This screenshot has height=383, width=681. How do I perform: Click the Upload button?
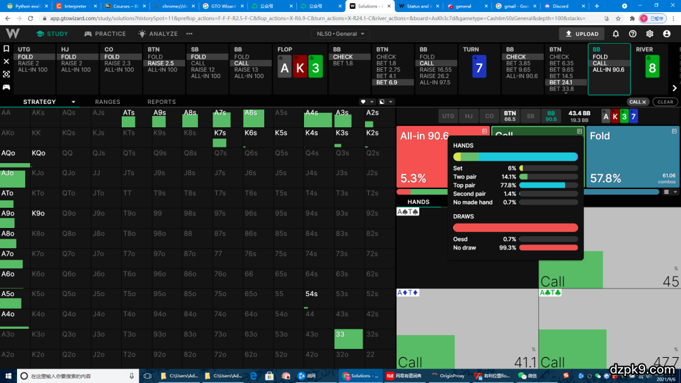tap(582, 34)
